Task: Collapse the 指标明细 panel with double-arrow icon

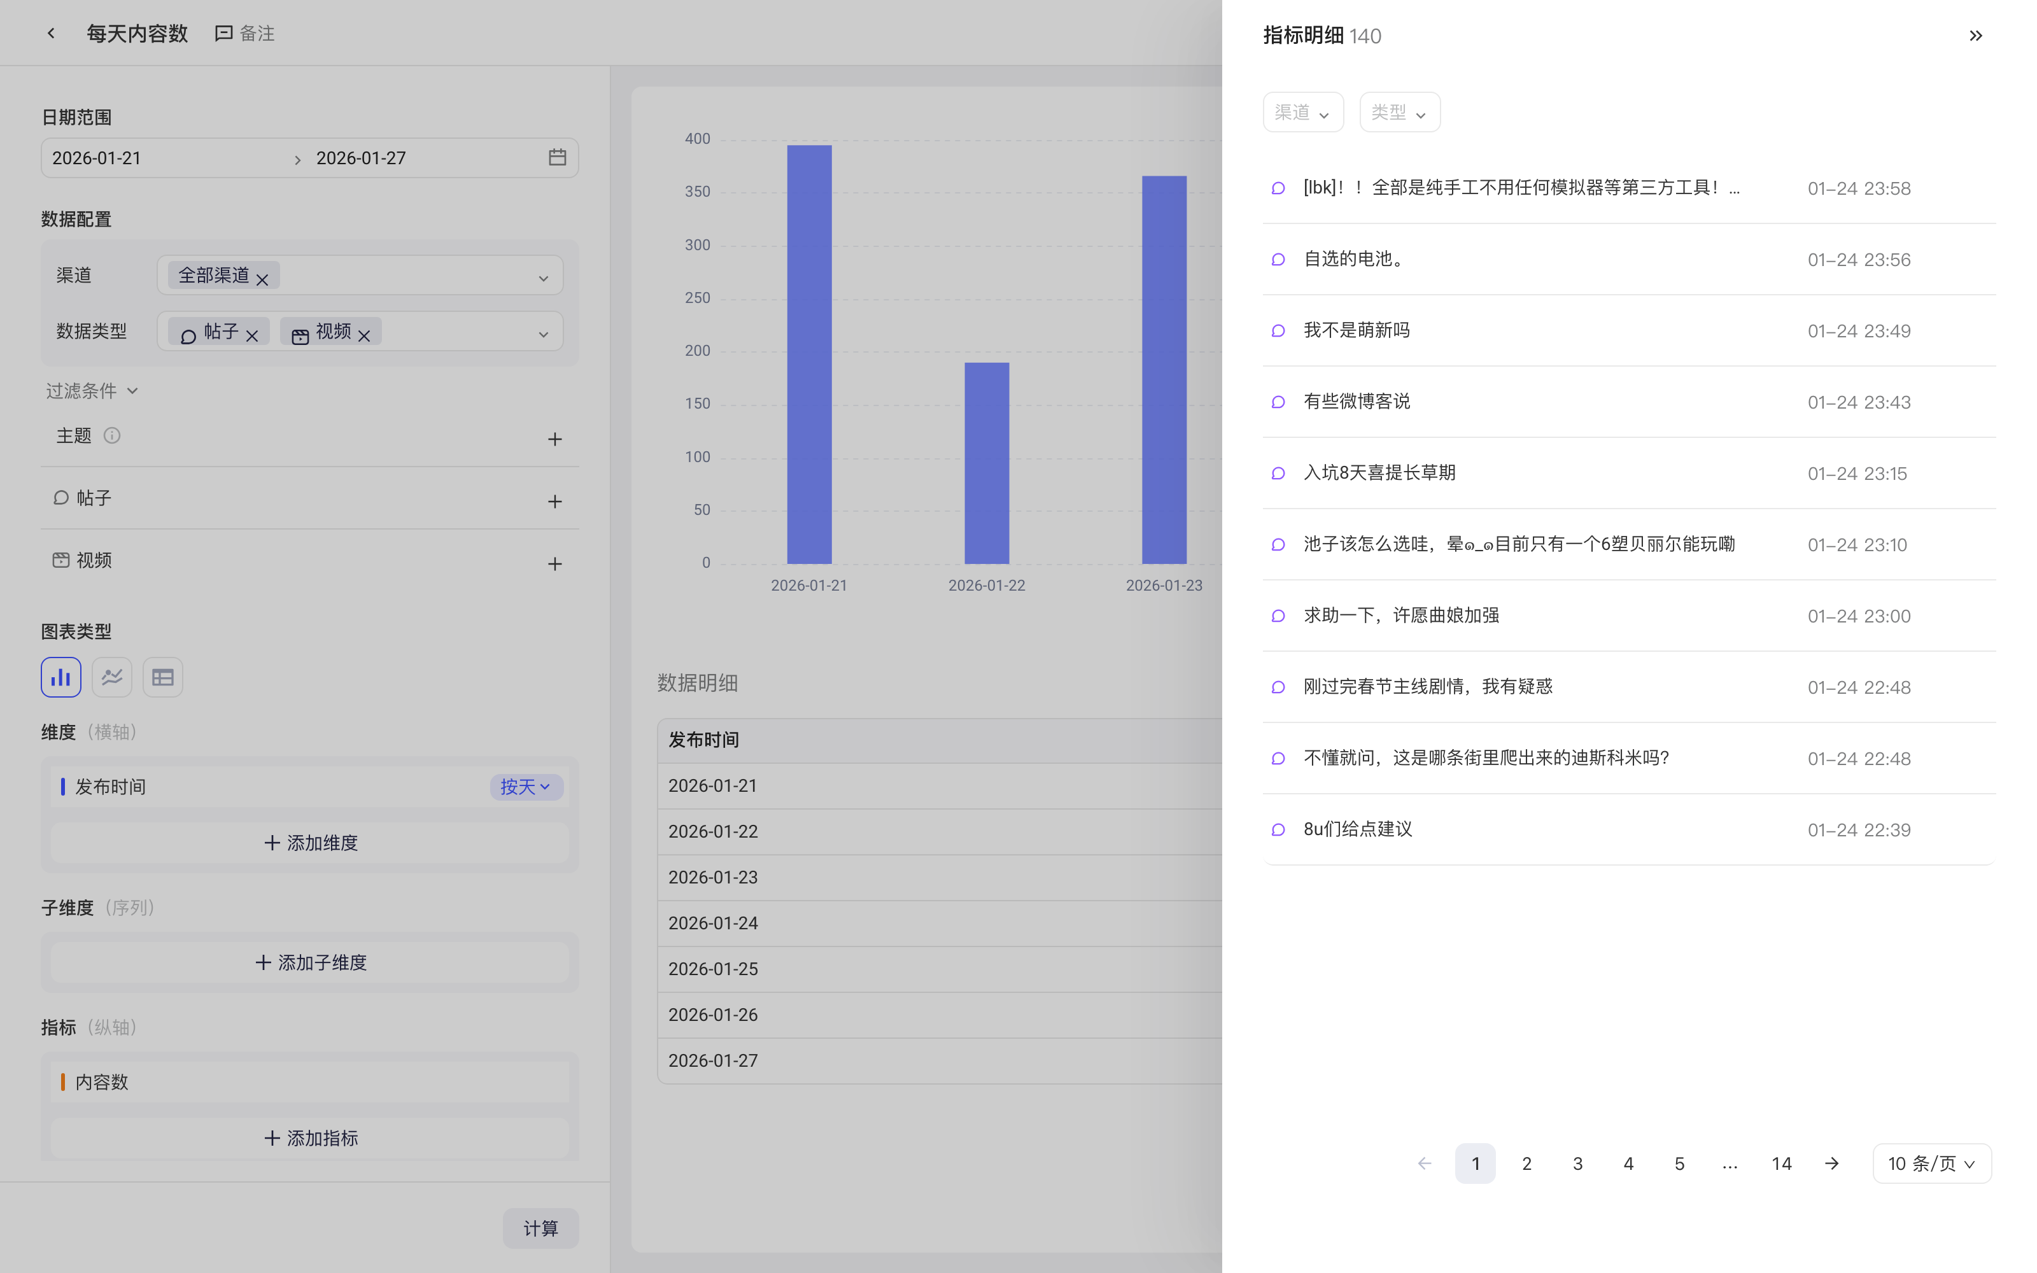Action: (x=1975, y=36)
